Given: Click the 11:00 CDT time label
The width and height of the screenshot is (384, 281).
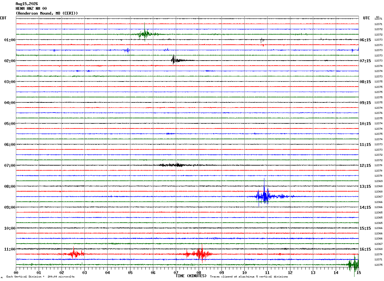Looking at the screenshot, I should [10, 249].
